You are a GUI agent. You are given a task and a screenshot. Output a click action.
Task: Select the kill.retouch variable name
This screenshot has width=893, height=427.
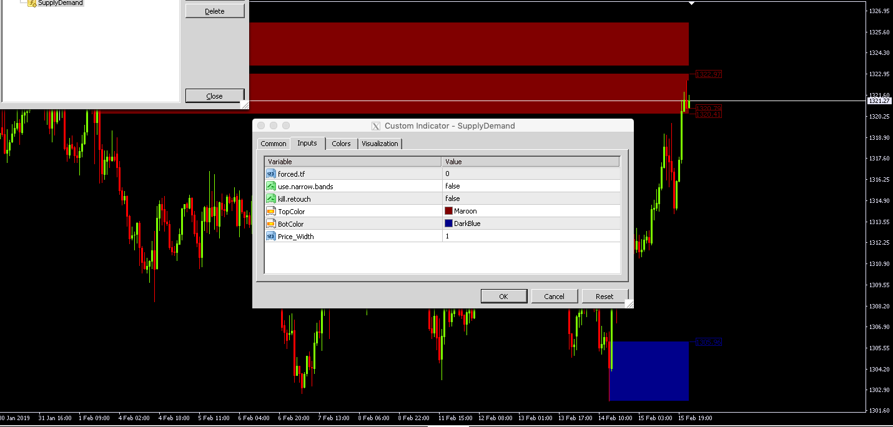294,199
